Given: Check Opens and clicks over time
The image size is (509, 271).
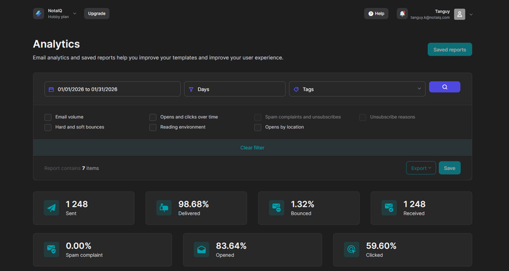Looking at the screenshot, I should (153, 117).
